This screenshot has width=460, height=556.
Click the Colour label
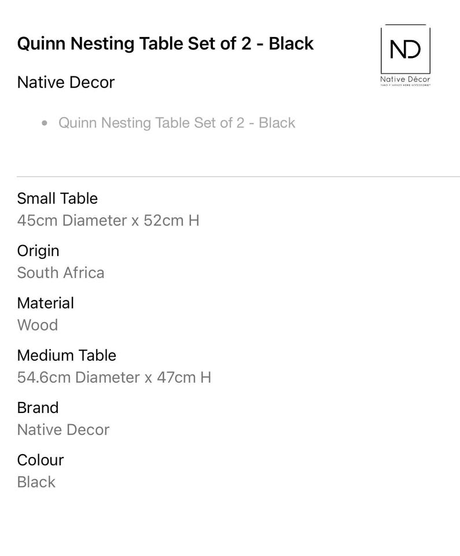(x=41, y=460)
